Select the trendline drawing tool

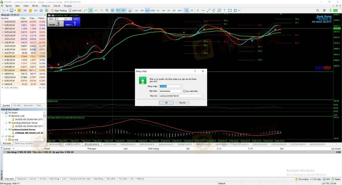pos(209,10)
